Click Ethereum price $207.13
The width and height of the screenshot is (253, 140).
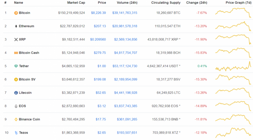[x=100, y=26]
